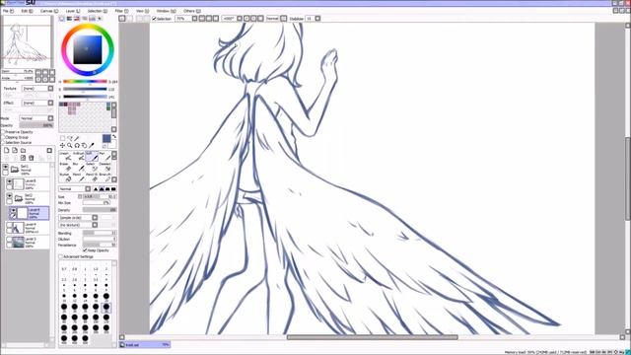Select the open canvas tab at bottom

[145, 345]
